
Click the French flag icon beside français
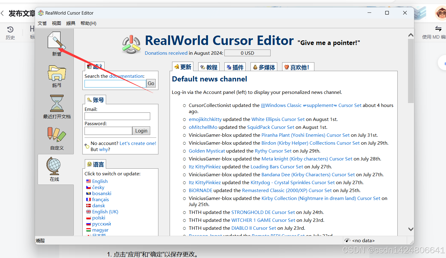(x=88, y=200)
